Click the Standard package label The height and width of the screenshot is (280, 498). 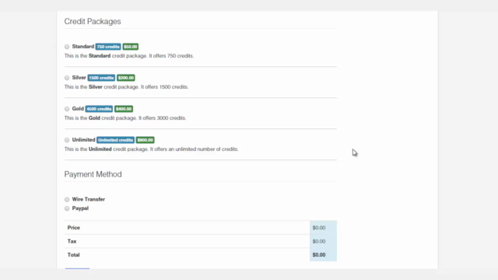tap(83, 47)
